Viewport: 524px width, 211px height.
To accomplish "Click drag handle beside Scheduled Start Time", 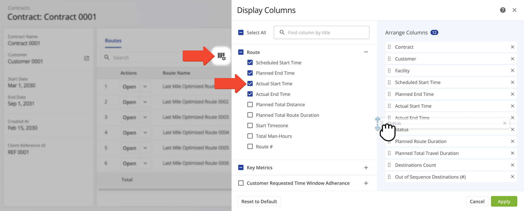I will coord(389,82).
